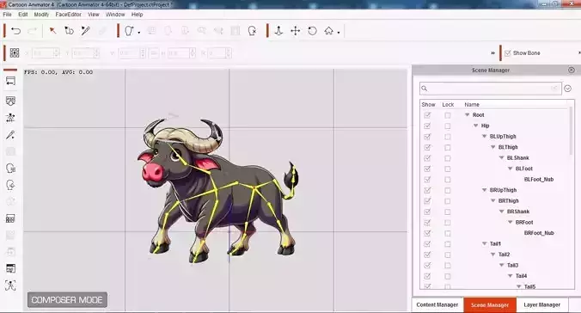
Task: Toggle Show checkbox for BLShank
Action: (428, 158)
